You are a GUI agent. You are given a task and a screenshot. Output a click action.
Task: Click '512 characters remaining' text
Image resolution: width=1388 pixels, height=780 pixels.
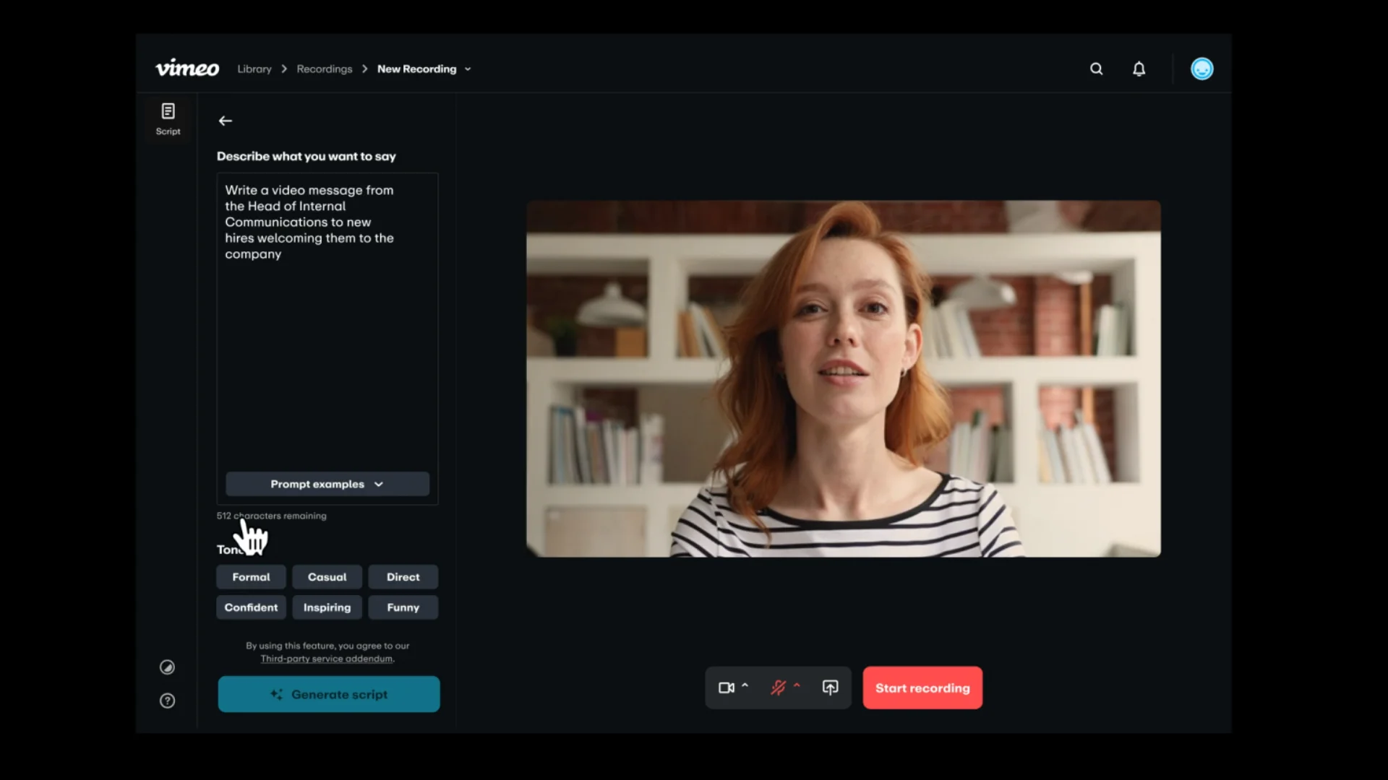tap(271, 516)
